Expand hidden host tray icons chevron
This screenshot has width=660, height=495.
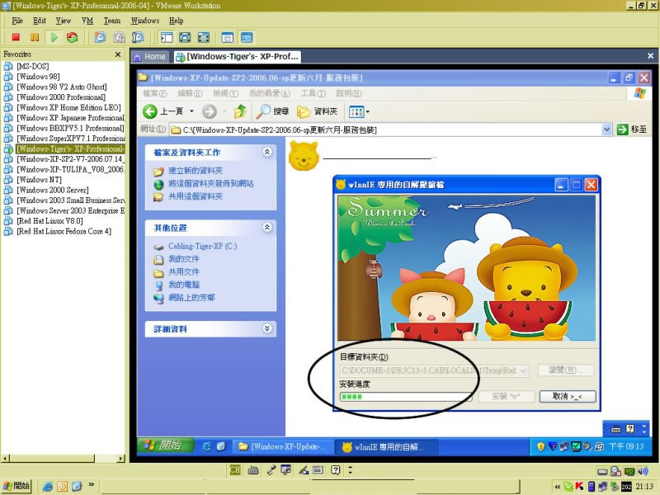pos(558,487)
